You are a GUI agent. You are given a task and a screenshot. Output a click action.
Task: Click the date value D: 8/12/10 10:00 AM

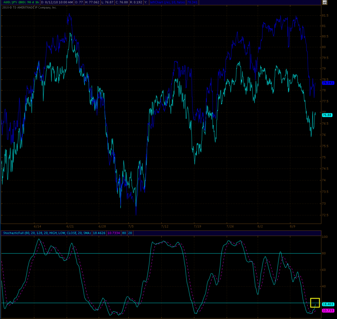tap(57, 2)
